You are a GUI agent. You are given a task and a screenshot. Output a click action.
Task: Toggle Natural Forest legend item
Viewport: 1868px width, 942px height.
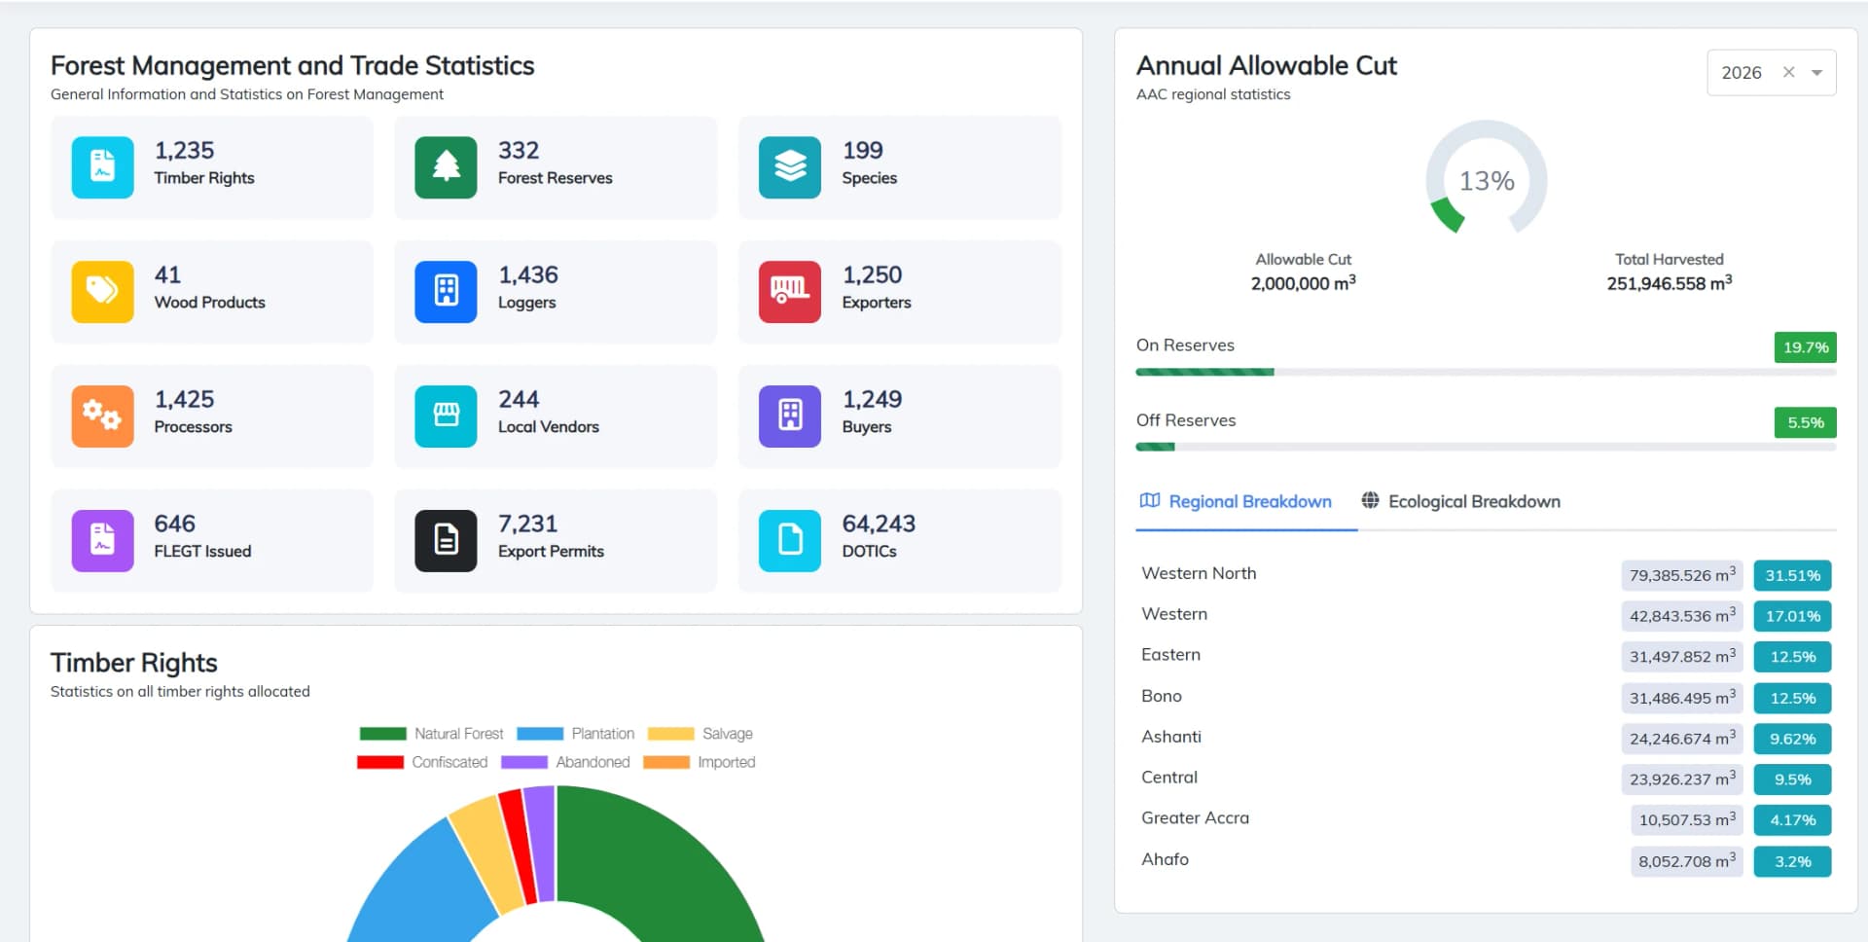coord(431,734)
